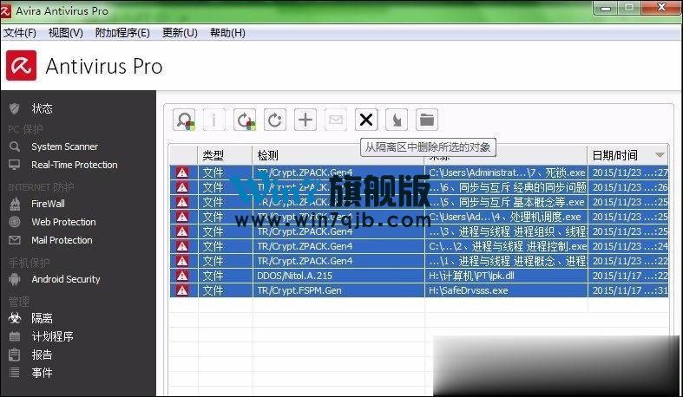Open FireWall settings in the sidebar
Screen dimensions: 683x397
48,204
